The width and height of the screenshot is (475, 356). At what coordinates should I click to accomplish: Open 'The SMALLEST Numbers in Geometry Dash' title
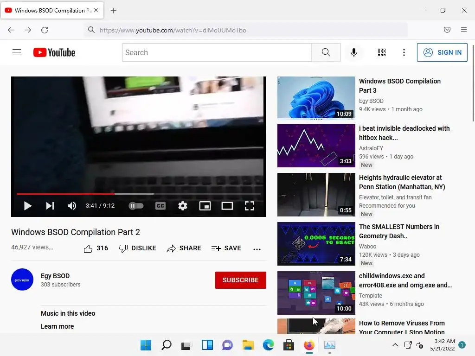point(399,231)
